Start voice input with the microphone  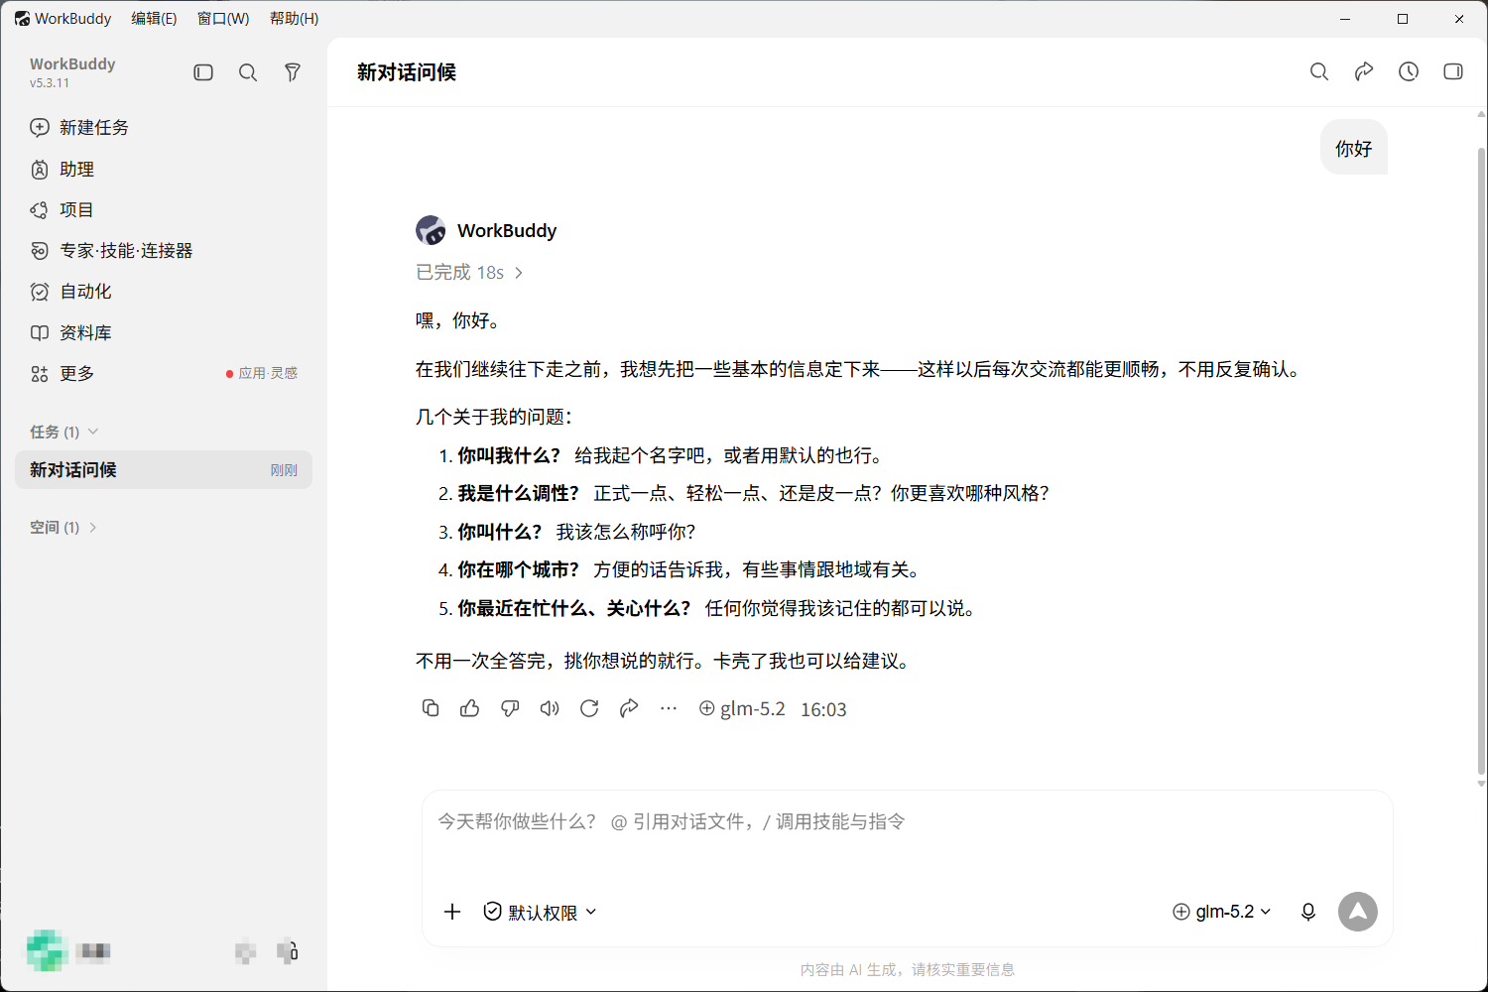coord(1308,912)
